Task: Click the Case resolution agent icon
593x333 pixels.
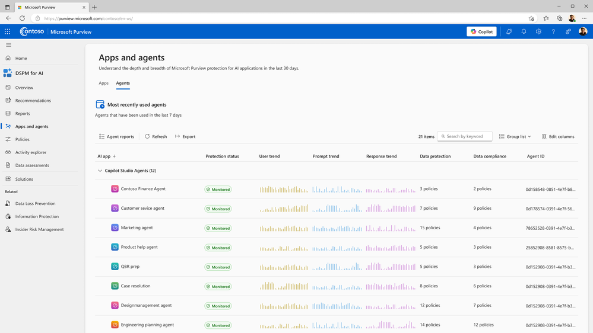Action: tap(115, 286)
